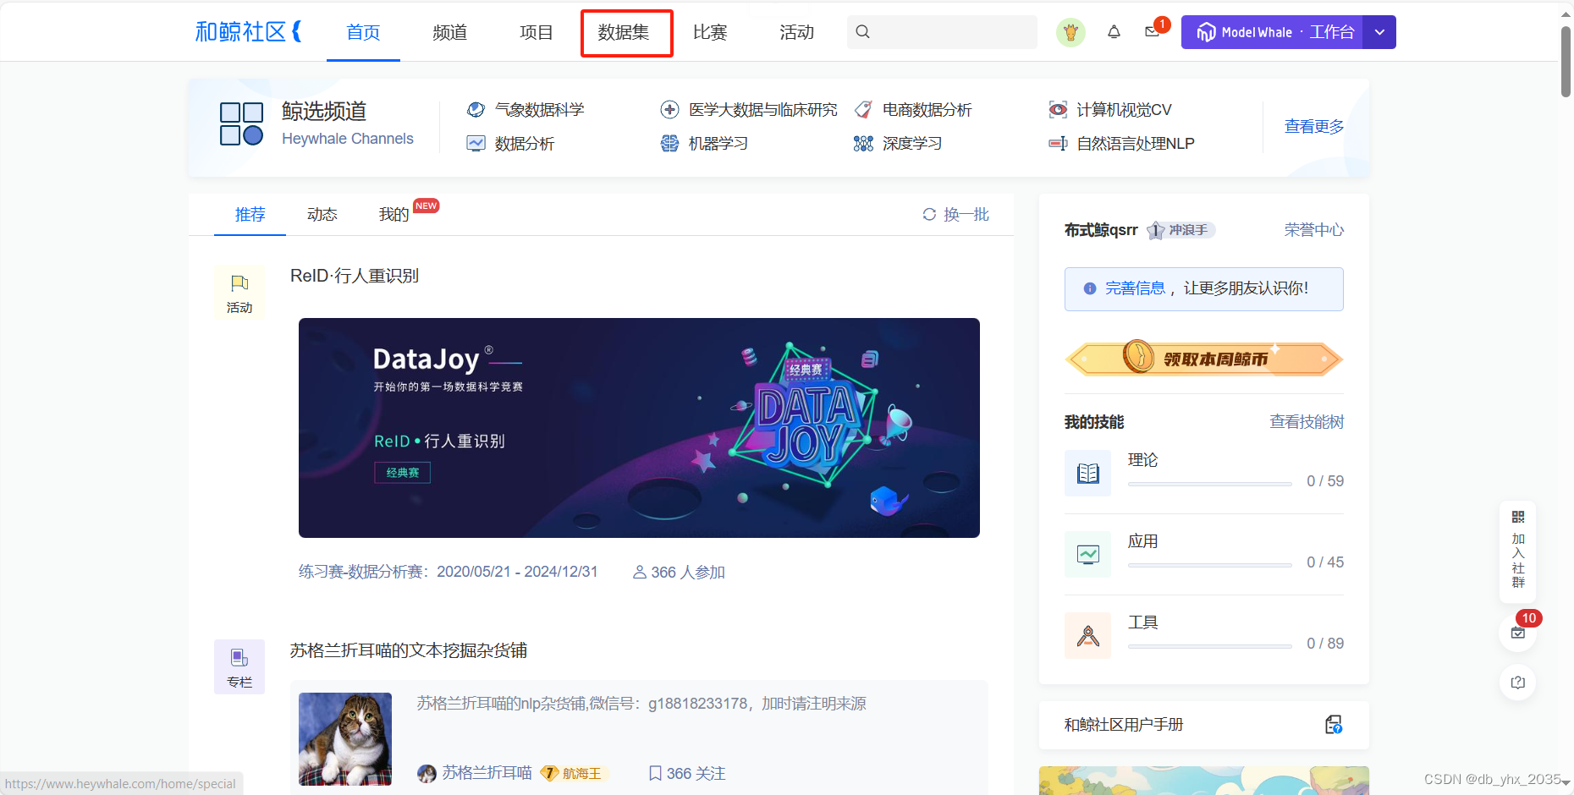1574x795 pixels.
Task: Open the notification bell
Action: coord(1114,32)
